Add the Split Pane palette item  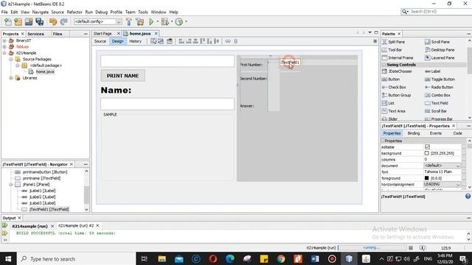394,42
